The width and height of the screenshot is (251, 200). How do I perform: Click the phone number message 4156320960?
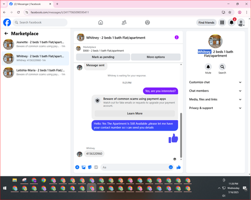click(x=94, y=153)
